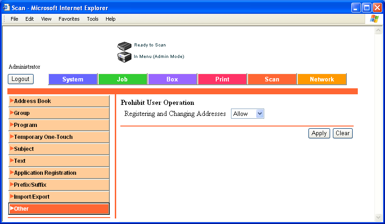
Task: Minimize the Internet Explorer window
Action: (x=356, y=7)
